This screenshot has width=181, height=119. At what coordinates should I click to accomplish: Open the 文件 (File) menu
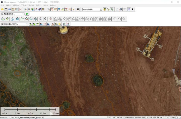tap(3, 5)
